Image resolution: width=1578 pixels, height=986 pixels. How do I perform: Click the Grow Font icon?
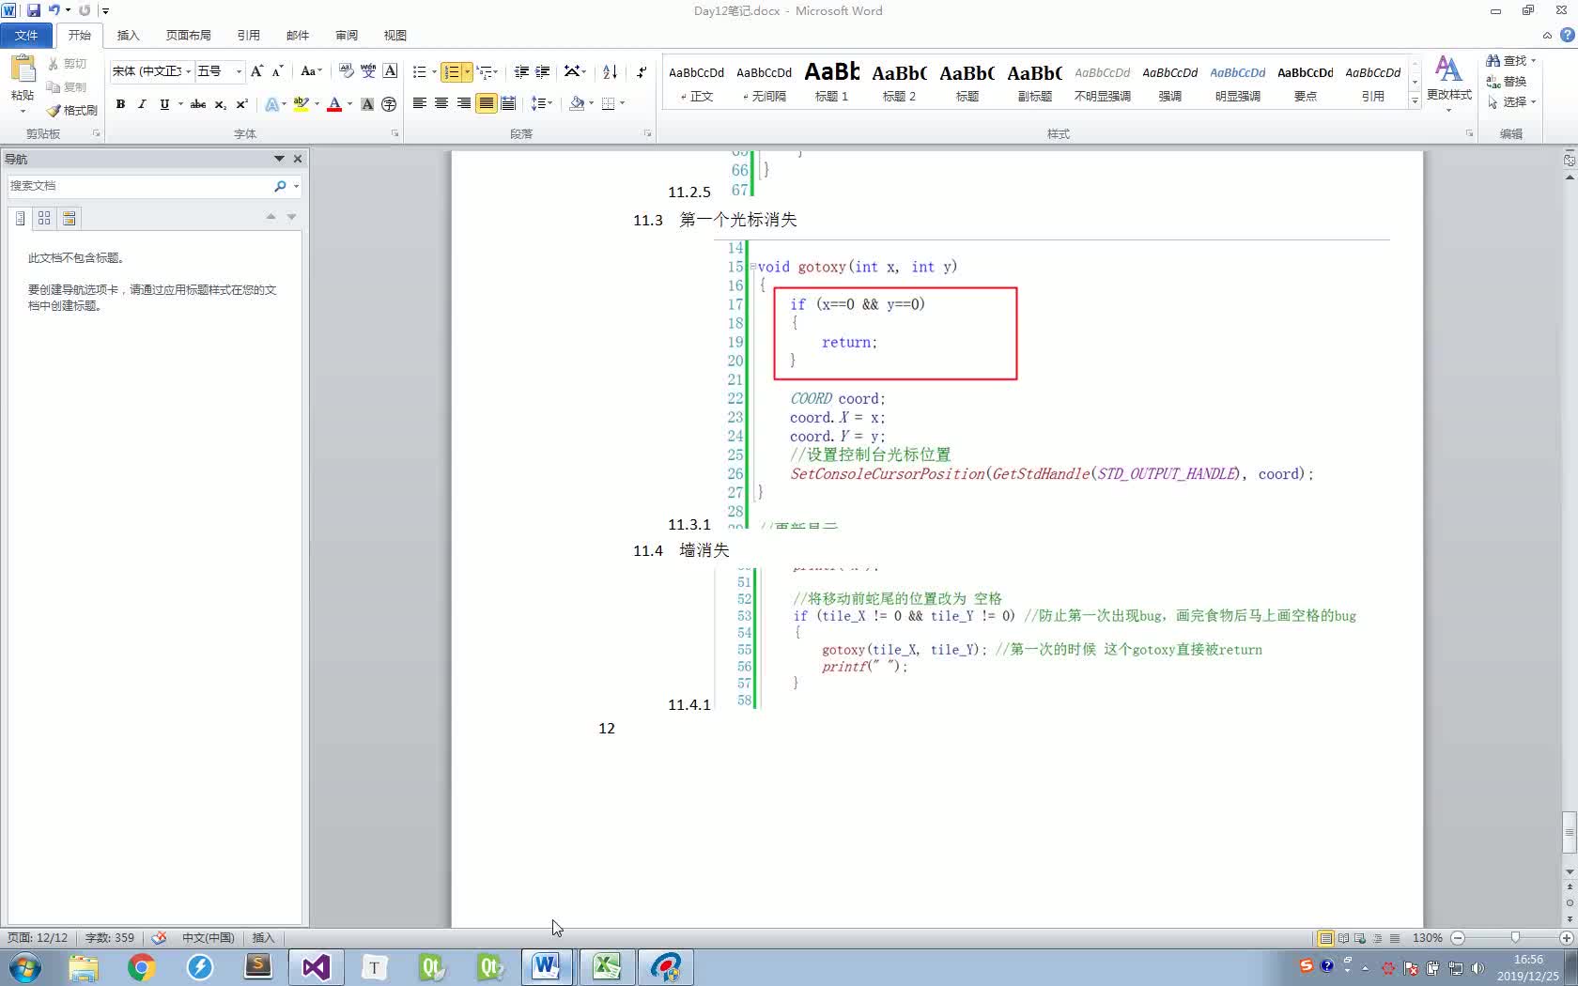click(x=256, y=71)
